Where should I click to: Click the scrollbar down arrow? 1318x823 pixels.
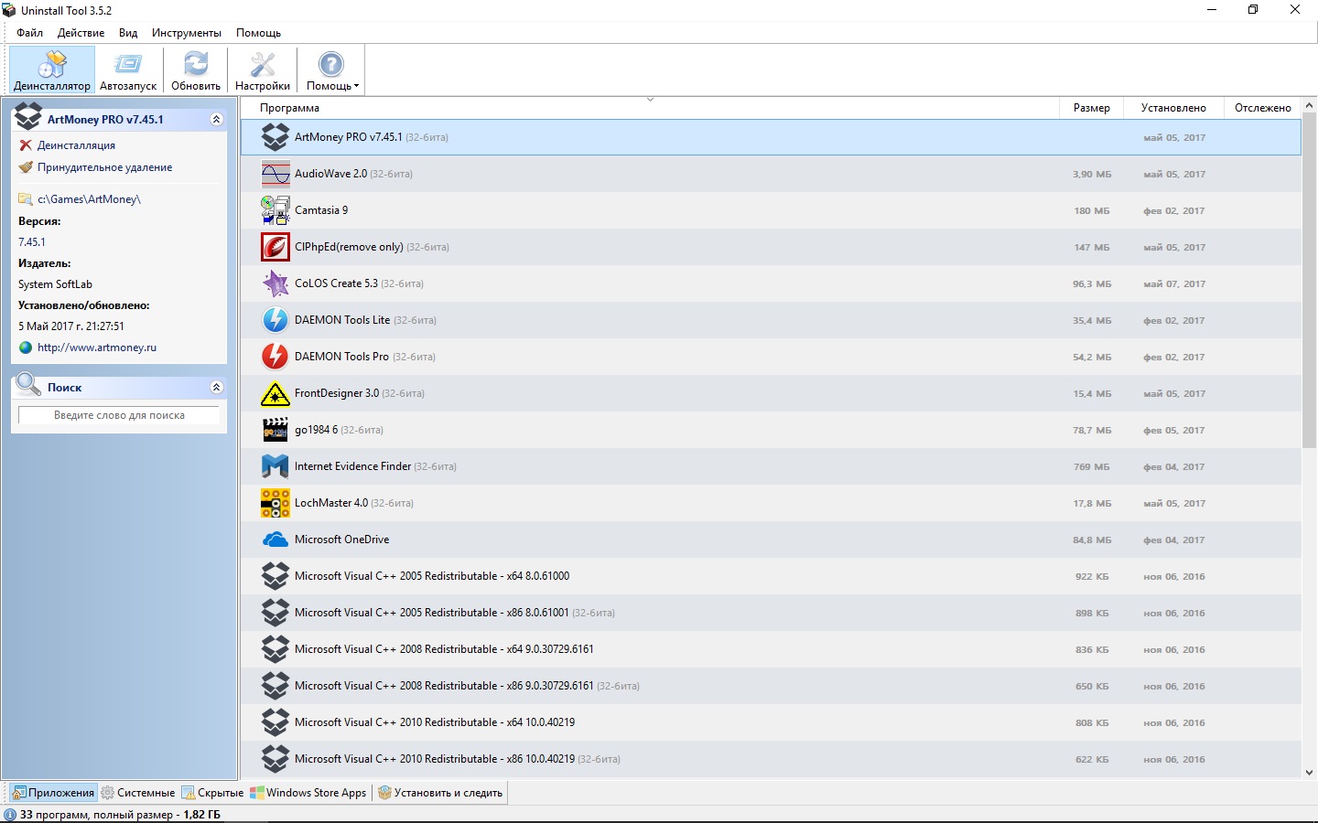tap(1309, 773)
